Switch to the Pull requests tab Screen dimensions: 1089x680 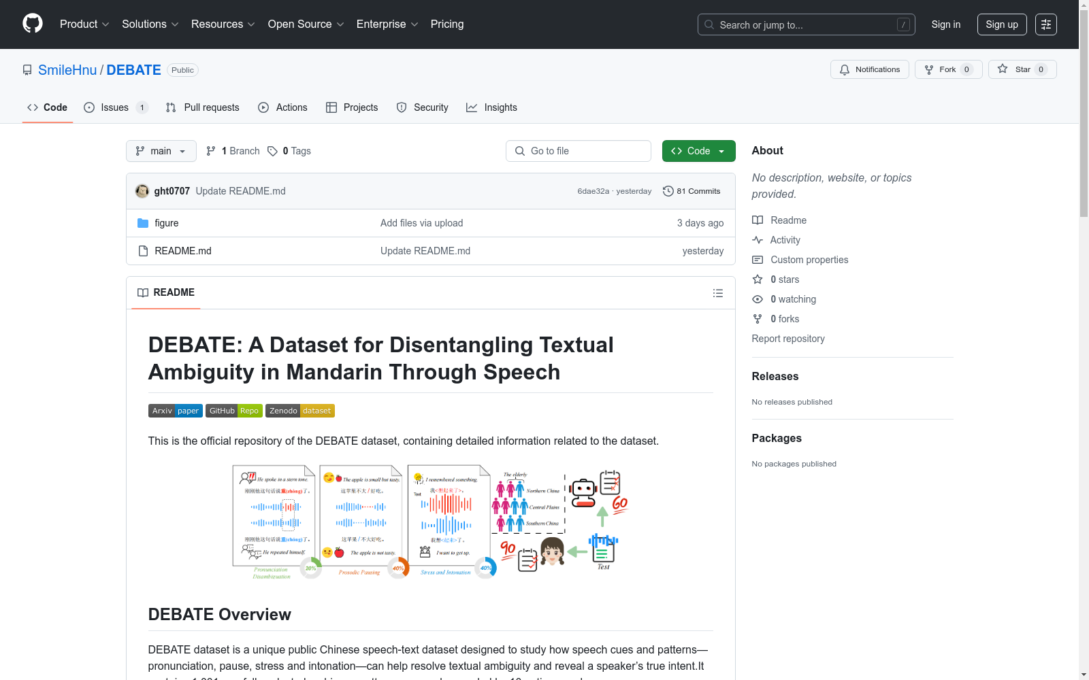[202, 107]
